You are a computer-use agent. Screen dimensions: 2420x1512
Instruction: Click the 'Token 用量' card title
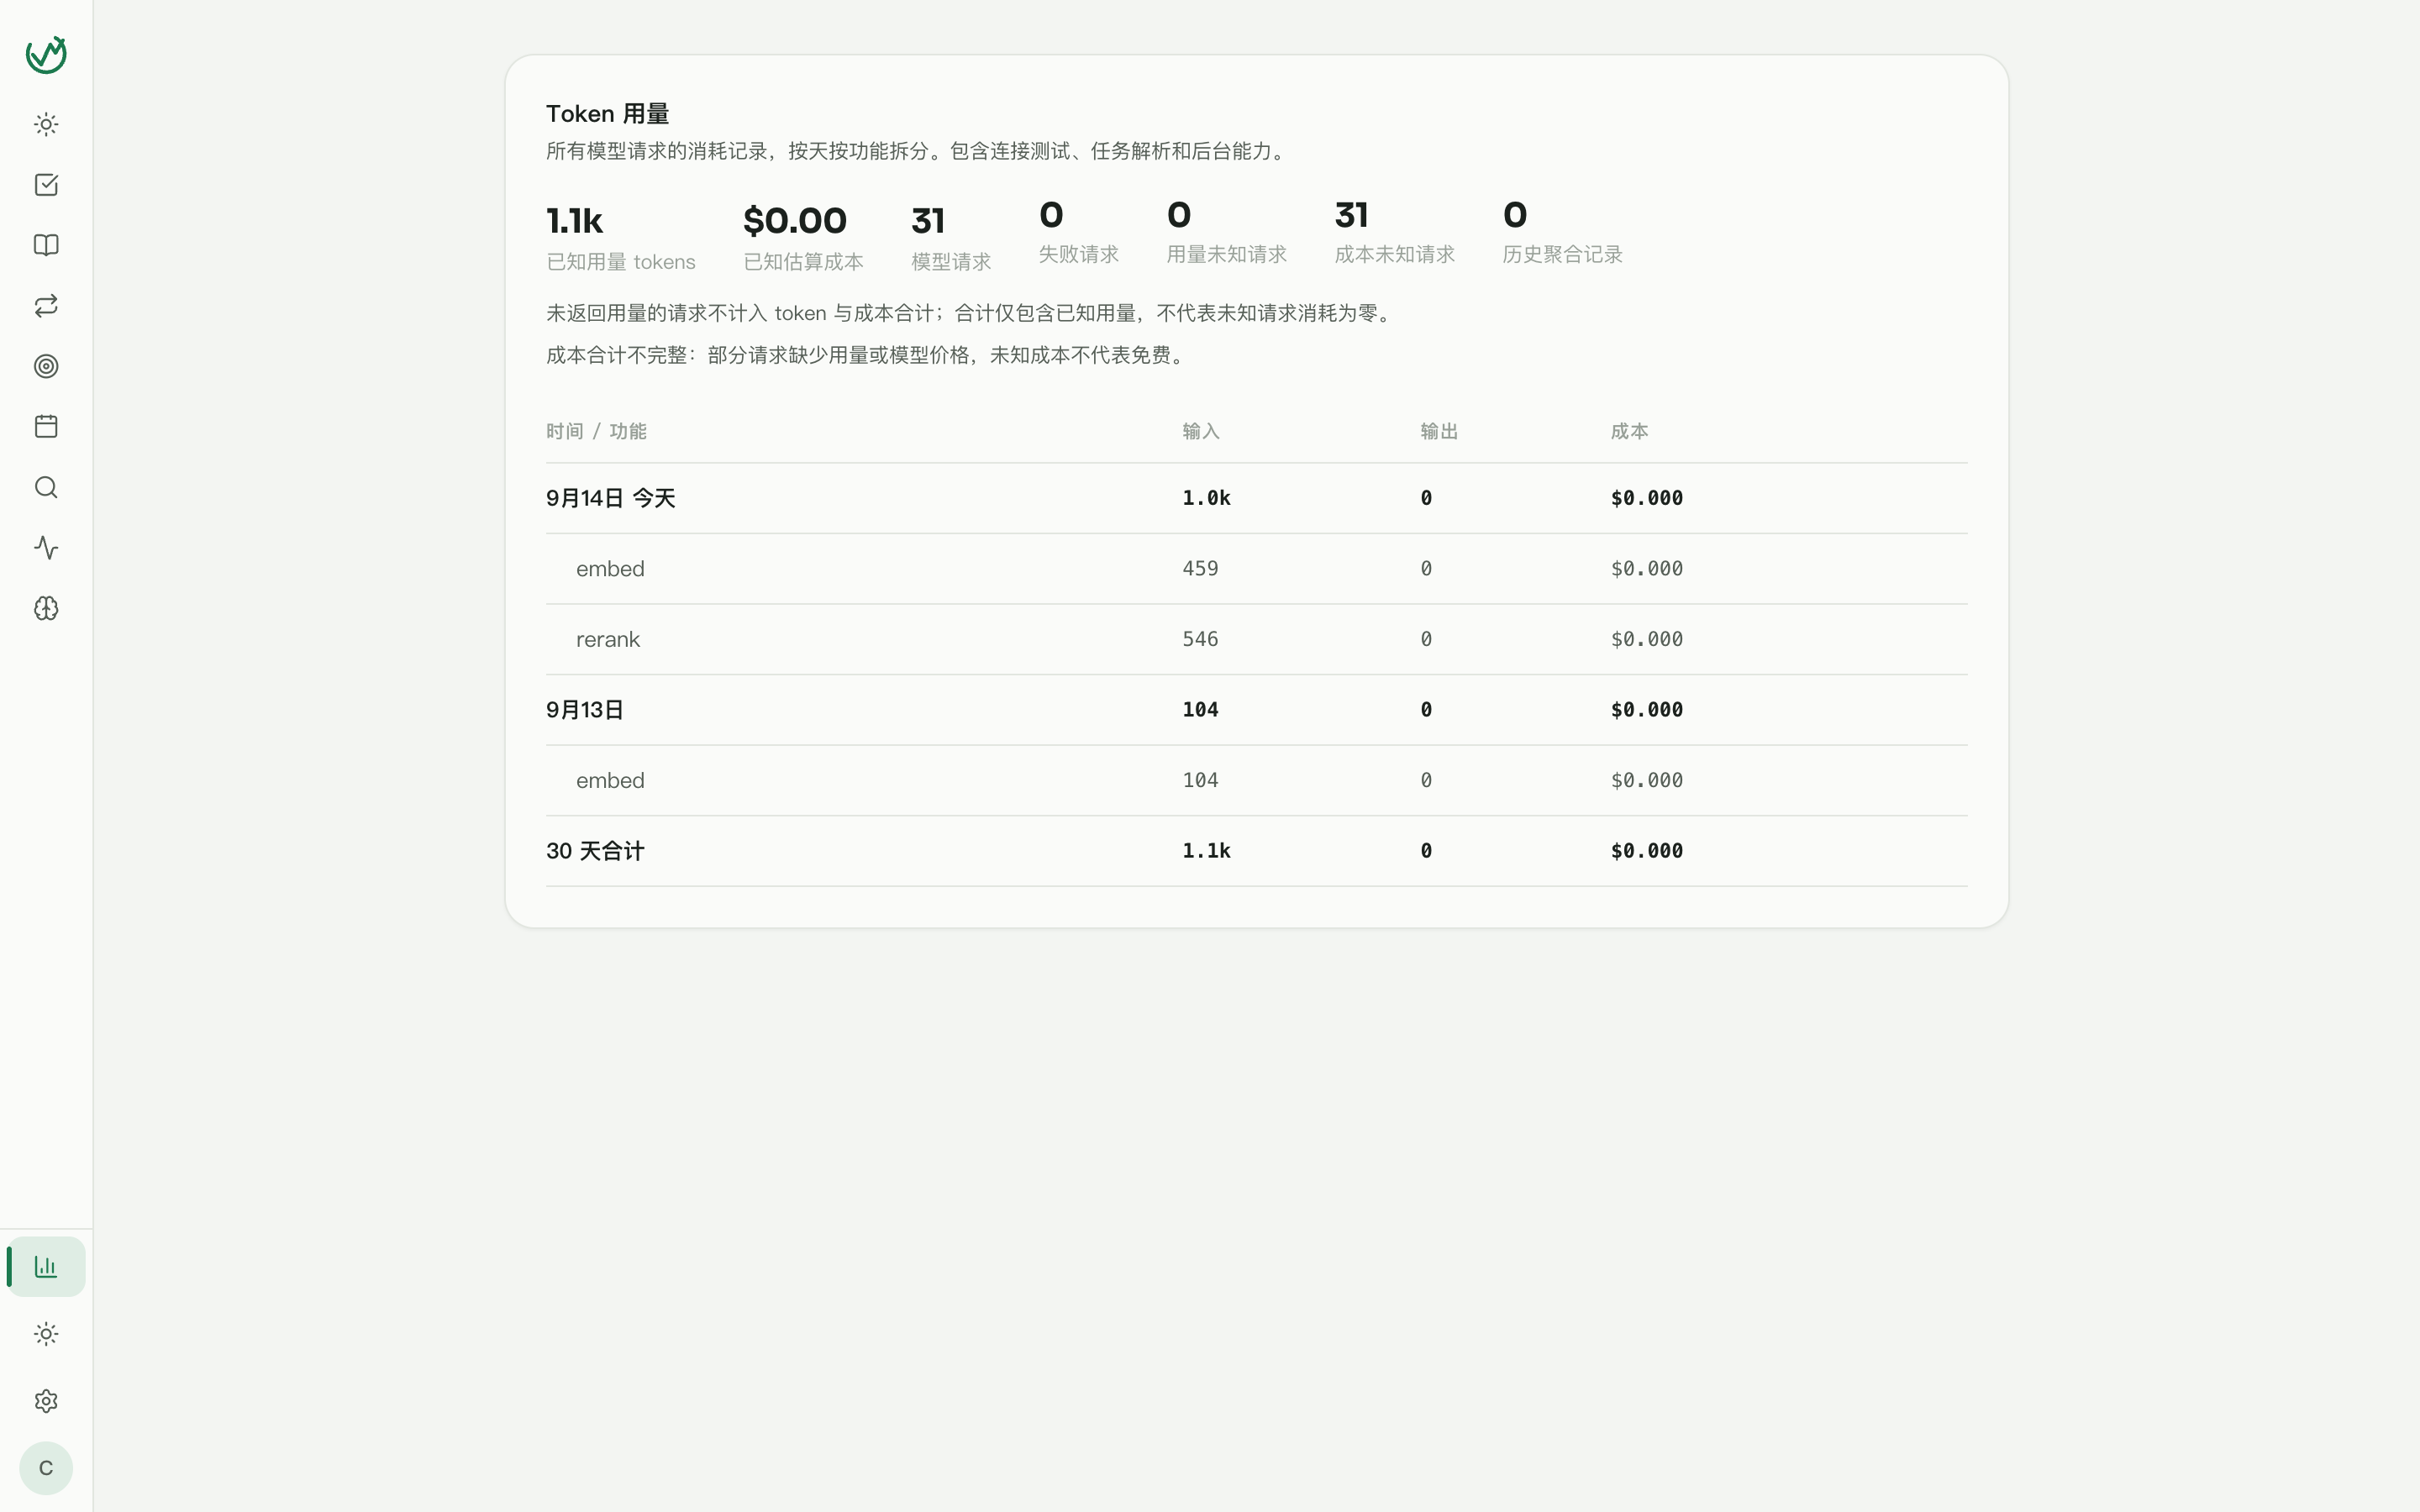click(x=607, y=114)
